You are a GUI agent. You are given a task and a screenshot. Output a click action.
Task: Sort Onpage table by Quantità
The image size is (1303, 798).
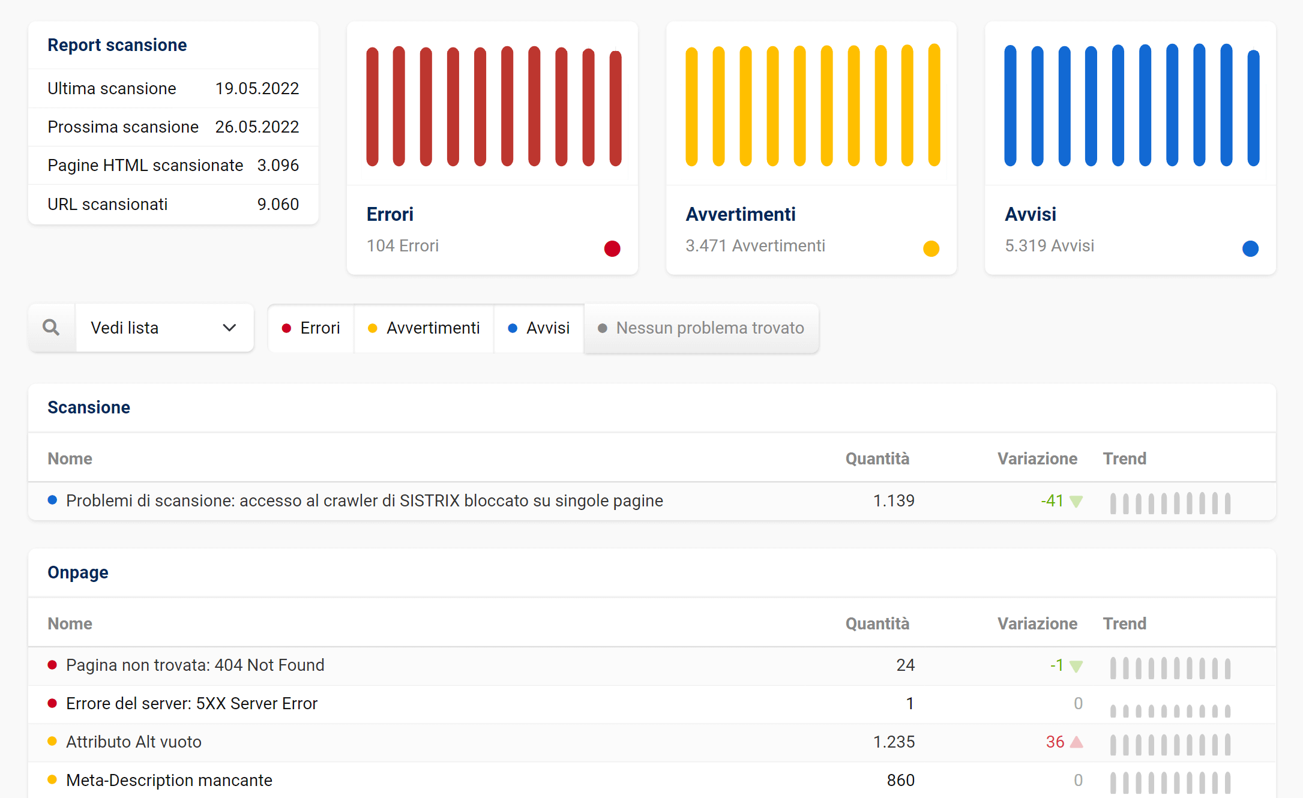coord(877,623)
